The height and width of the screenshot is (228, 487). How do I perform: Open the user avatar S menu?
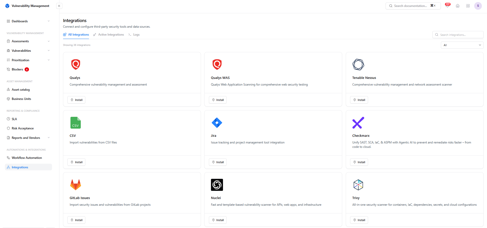pos(478,6)
